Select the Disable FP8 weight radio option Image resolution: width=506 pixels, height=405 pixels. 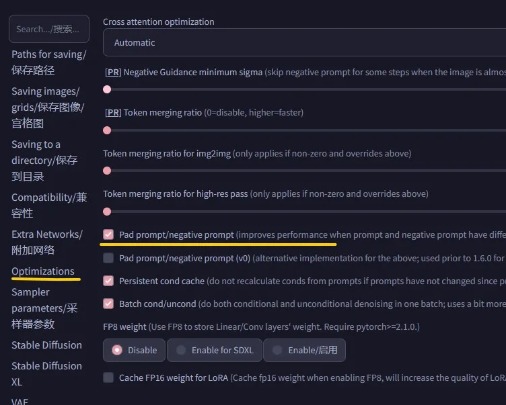pyautogui.click(x=135, y=350)
